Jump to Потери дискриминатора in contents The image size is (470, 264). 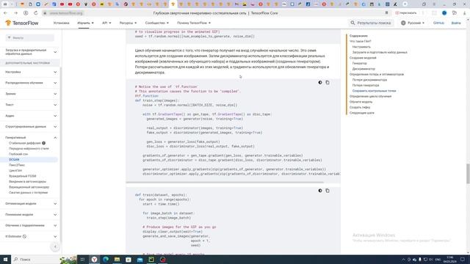click(369, 80)
